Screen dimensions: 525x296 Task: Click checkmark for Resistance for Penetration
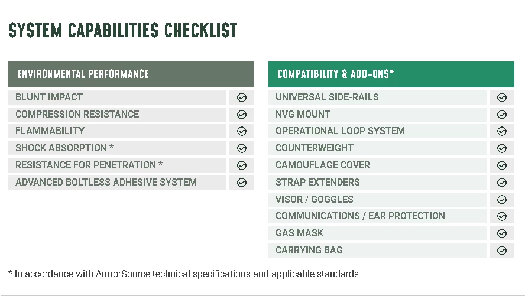[241, 165]
